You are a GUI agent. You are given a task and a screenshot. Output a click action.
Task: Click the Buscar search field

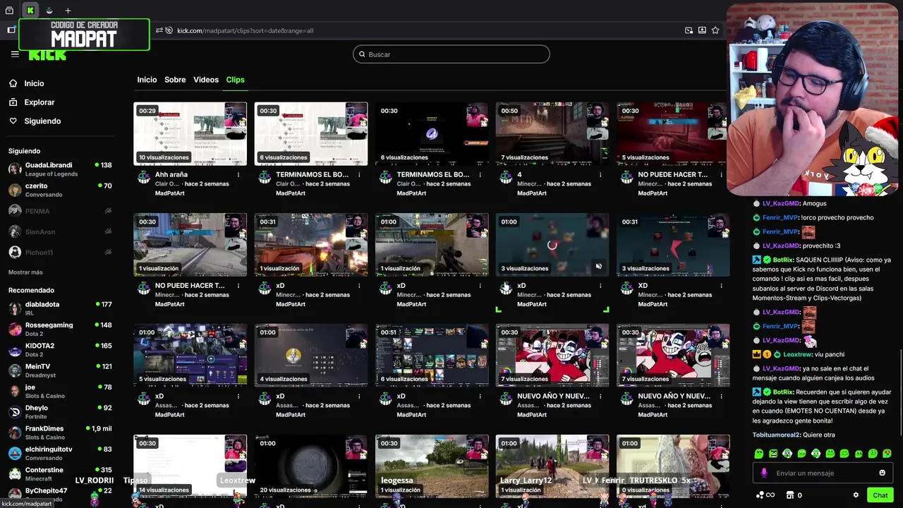tap(451, 54)
